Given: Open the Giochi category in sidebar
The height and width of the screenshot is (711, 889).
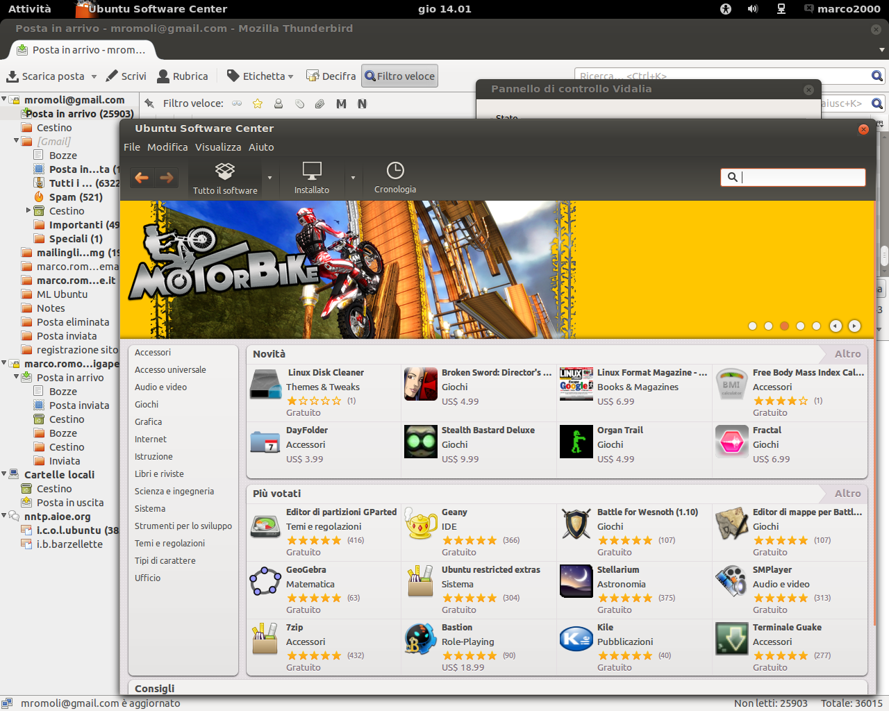Looking at the screenshot, I should (147, 405).
